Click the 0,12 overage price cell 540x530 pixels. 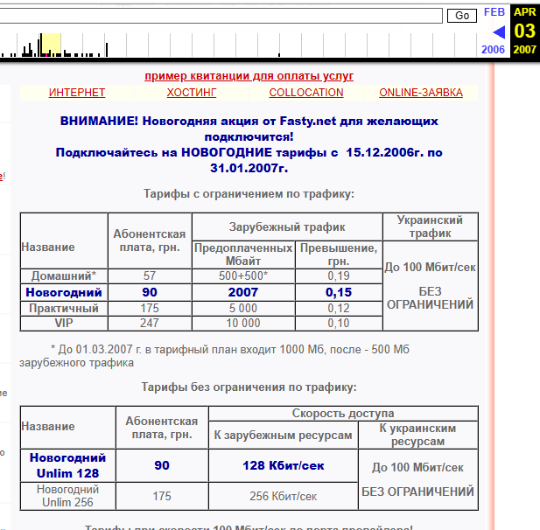tap(339, 309)
